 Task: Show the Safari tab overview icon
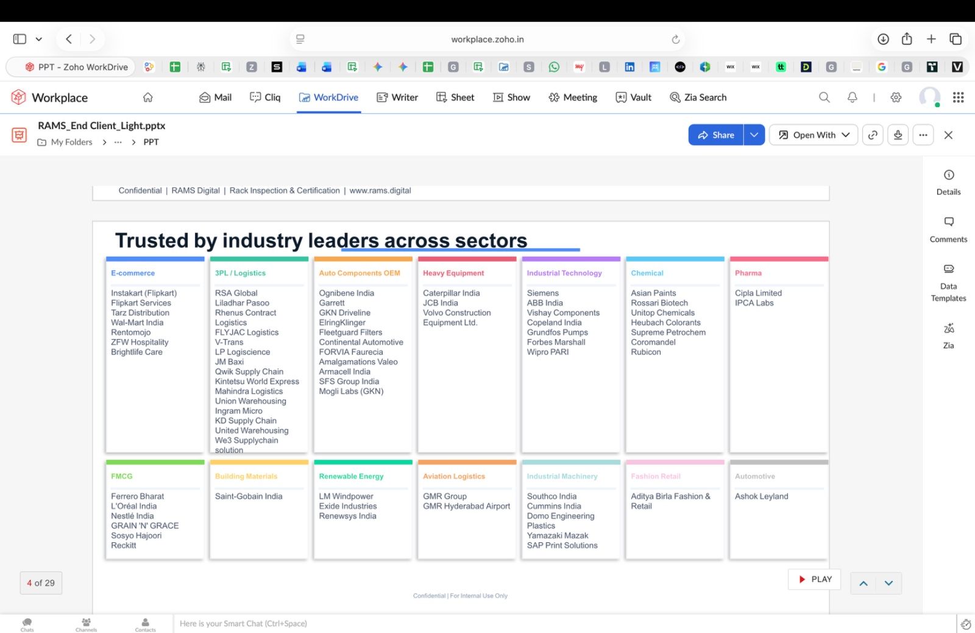[x=955, y=39]
